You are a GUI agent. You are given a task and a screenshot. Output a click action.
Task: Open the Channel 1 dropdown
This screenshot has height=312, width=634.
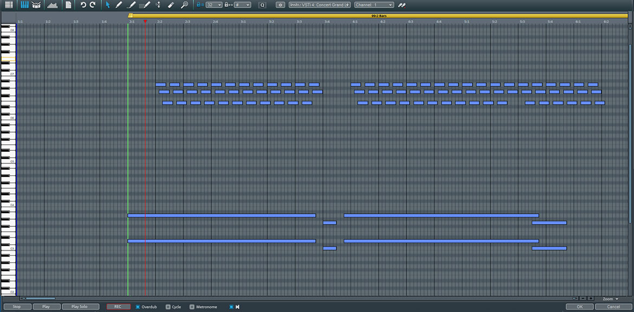(x=374, y=5)
